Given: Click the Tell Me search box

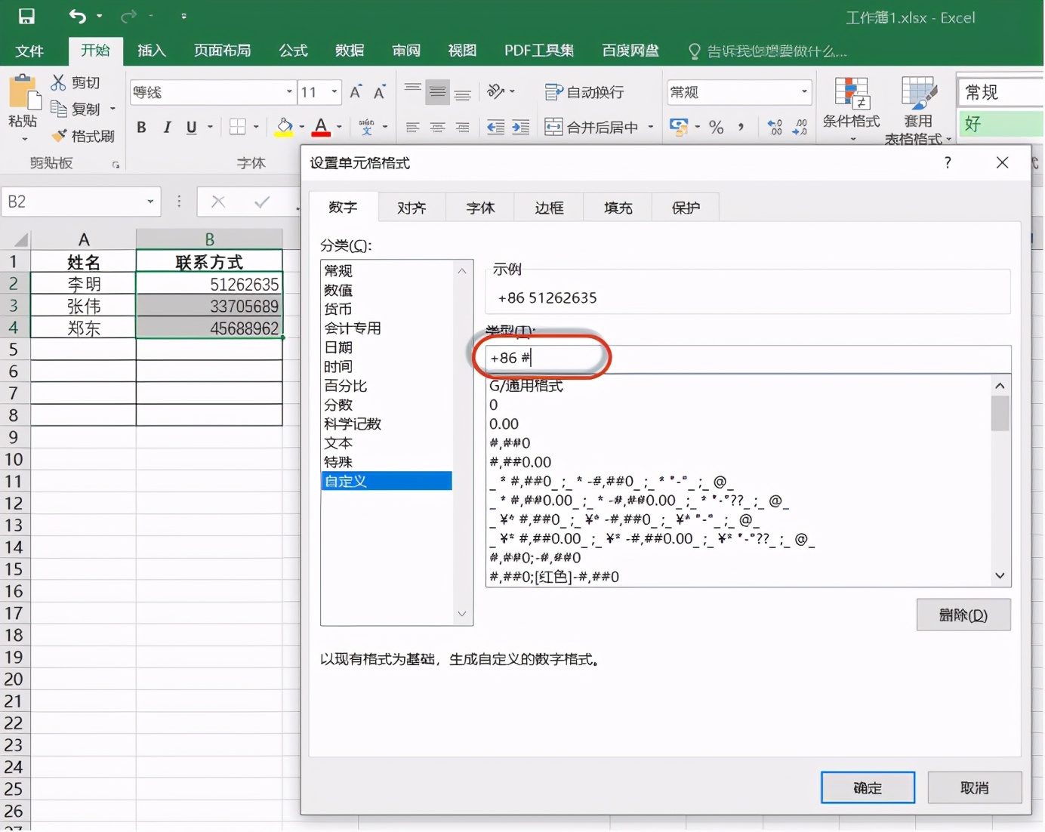Looking at the screenshot, I should (x=769, y=51).
